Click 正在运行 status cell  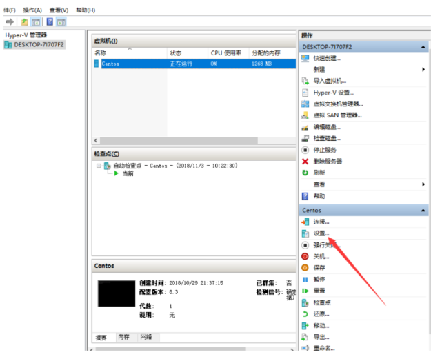click(x=181, y=64)
